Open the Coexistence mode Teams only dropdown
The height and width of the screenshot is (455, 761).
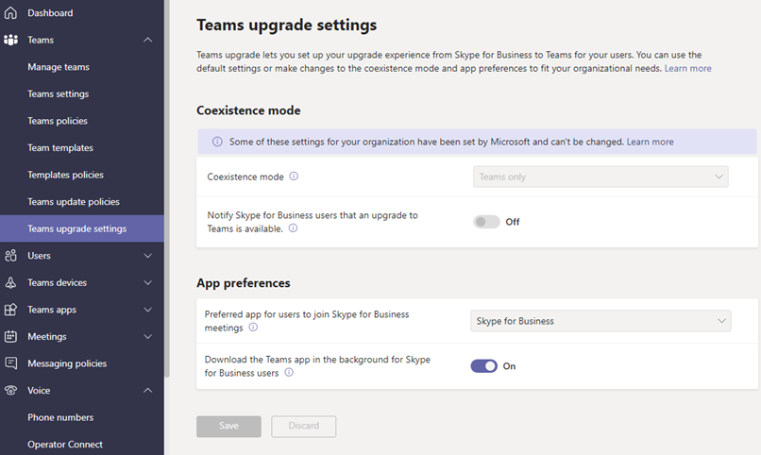pyautogui.click(x=600, y=177)
